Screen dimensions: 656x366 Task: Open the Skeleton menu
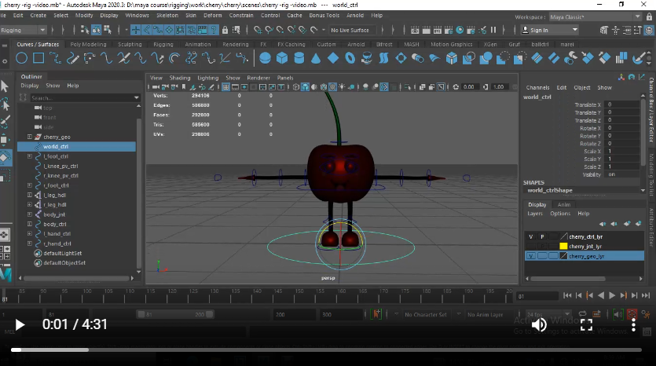167,15
